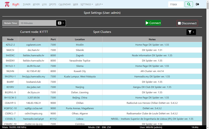Click the logout arrow icon

197,4
